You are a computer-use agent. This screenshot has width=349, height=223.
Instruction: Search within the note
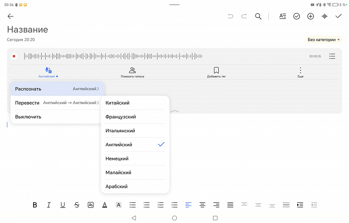(x=258, y=16)
